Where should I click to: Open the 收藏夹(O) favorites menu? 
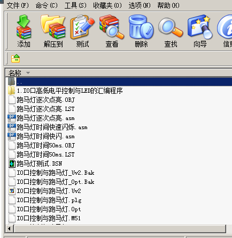[107, 5]
